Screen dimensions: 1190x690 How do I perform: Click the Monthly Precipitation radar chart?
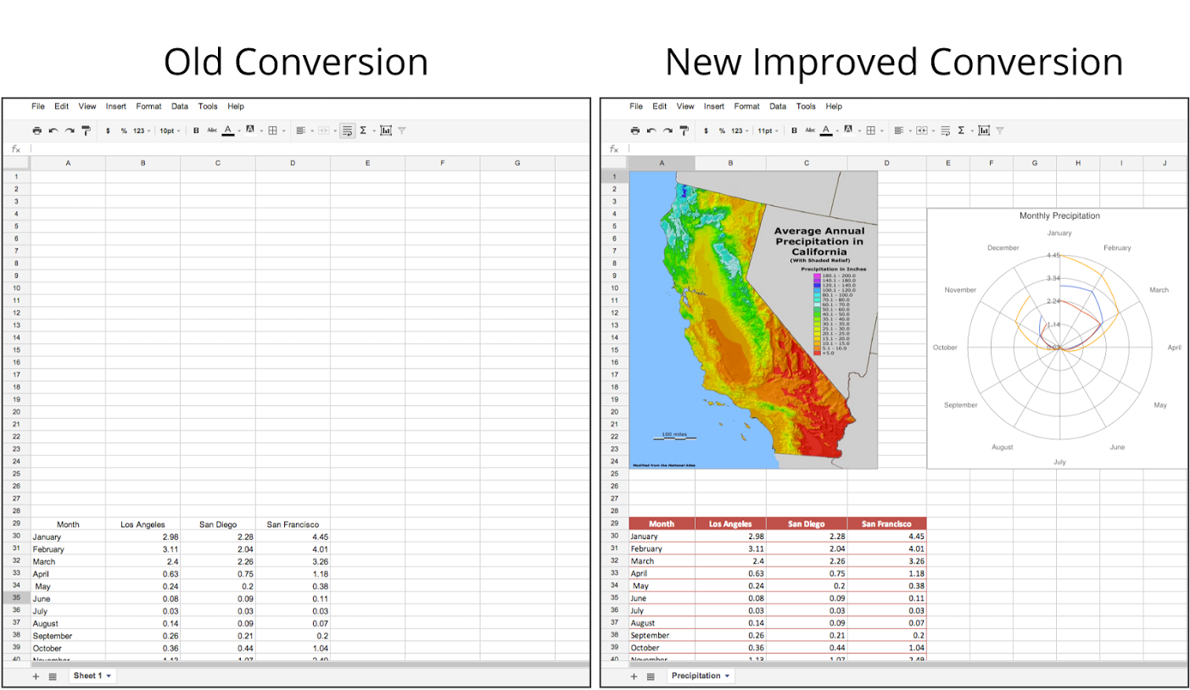pos(1058,339)
